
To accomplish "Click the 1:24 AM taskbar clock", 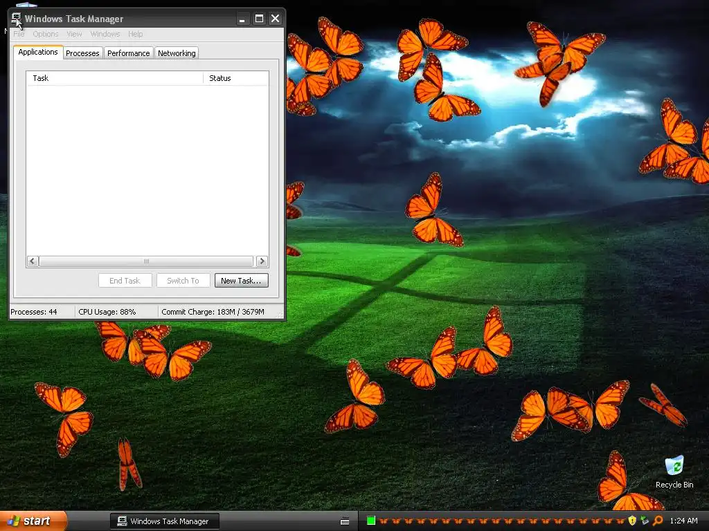I will [x=683, y=521].
